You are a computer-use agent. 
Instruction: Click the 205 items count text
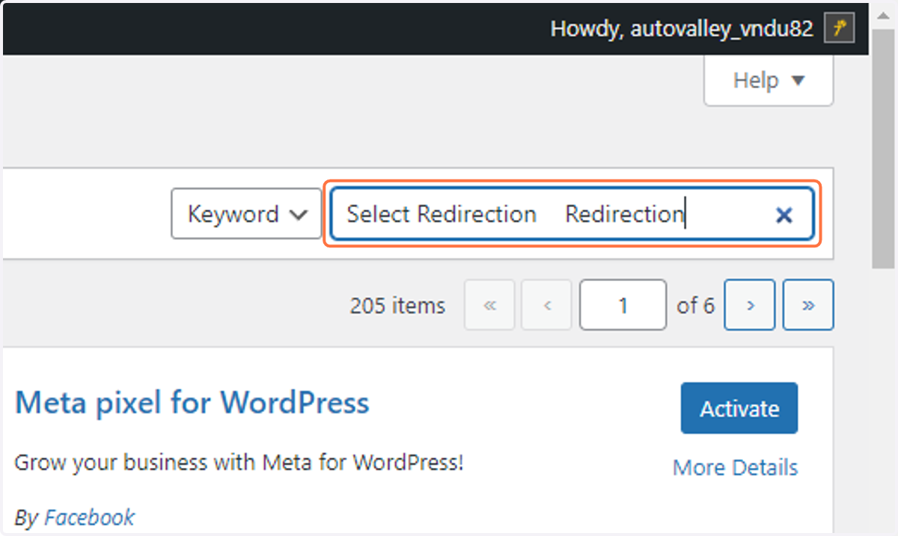pyautogui.click(x=397, y=306)
